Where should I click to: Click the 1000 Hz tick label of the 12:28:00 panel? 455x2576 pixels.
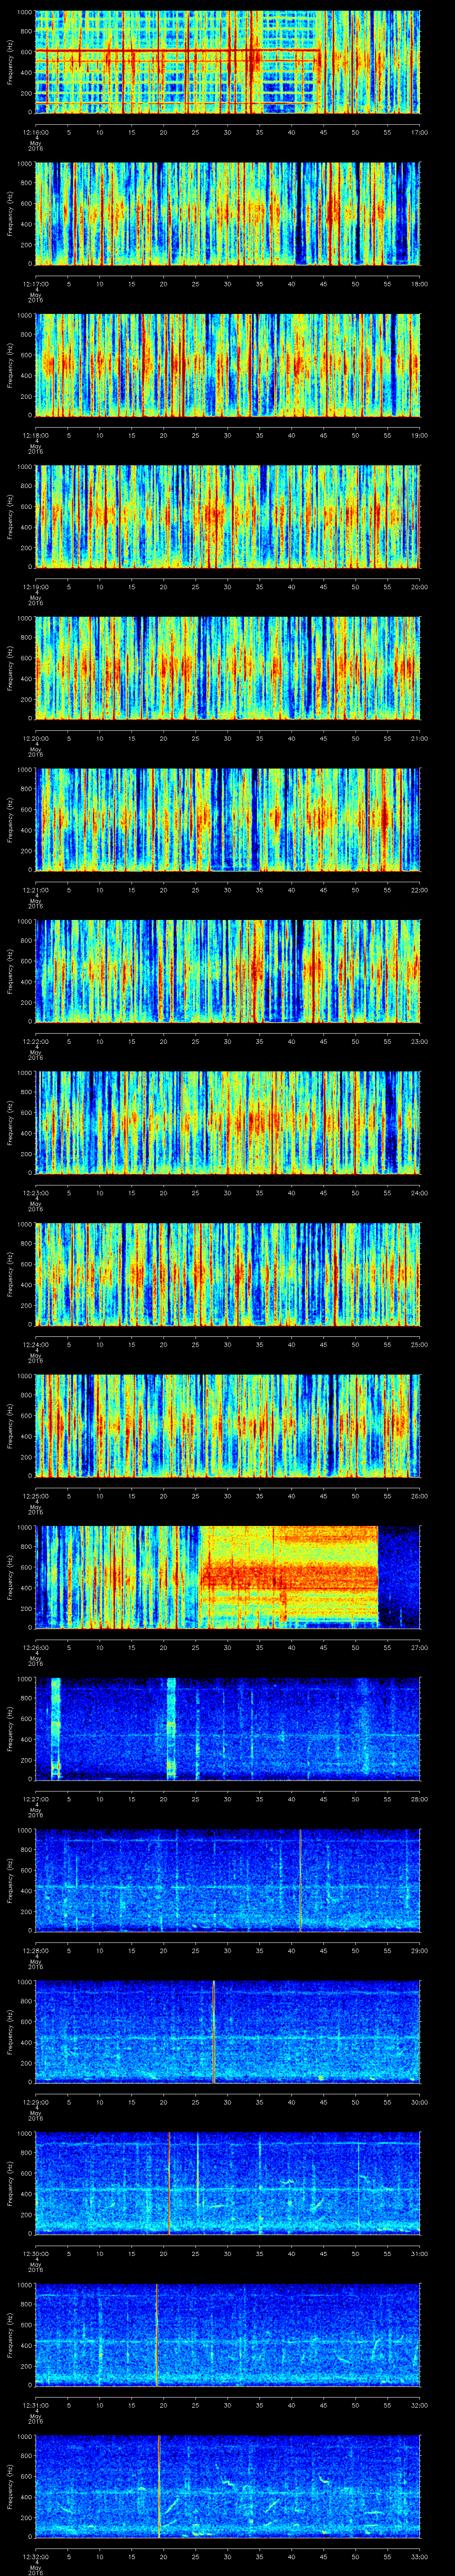coord(25,1831)
